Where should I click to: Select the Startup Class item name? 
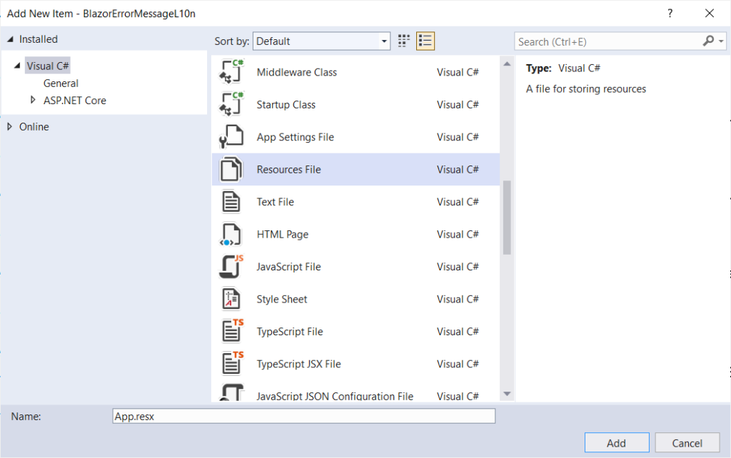coord(286,105)
